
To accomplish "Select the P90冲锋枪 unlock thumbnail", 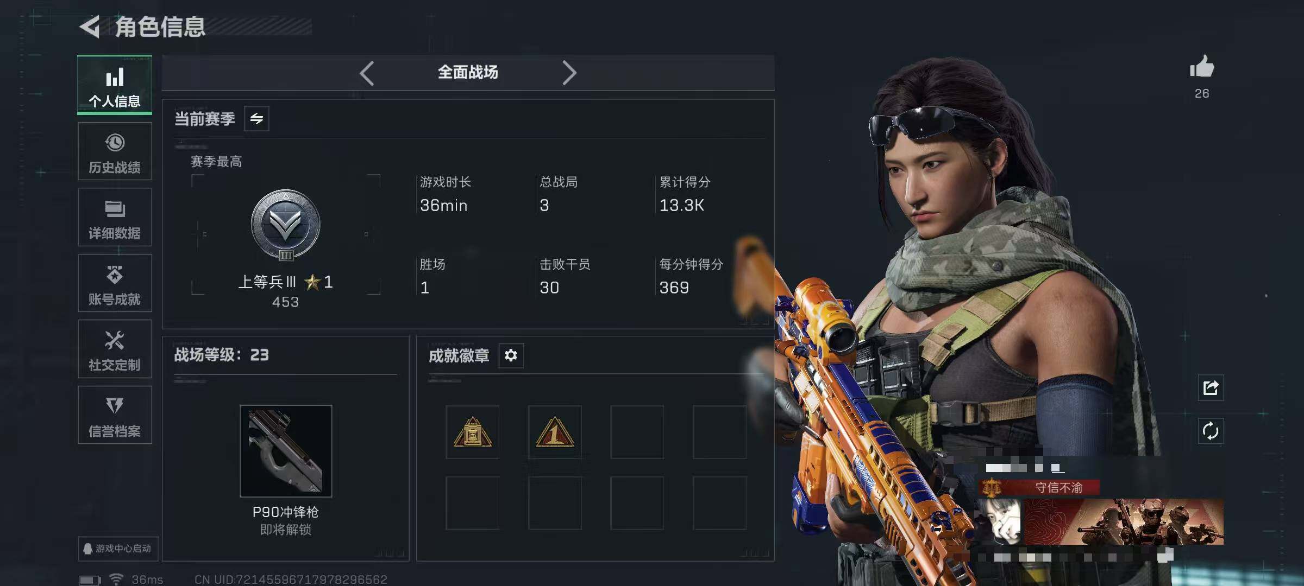I will [x=286, y=451].
